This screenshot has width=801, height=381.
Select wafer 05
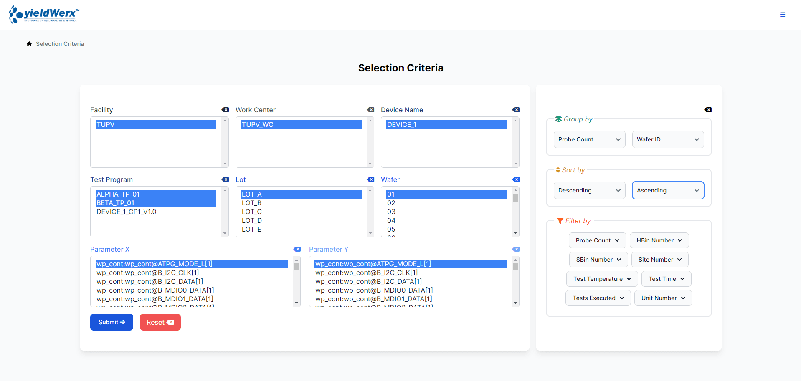[446, 229]
